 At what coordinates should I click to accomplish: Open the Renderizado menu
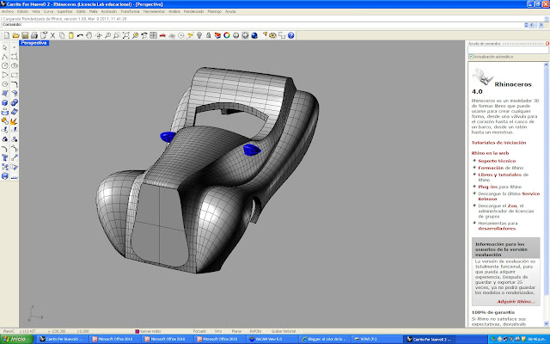[194, 11]
